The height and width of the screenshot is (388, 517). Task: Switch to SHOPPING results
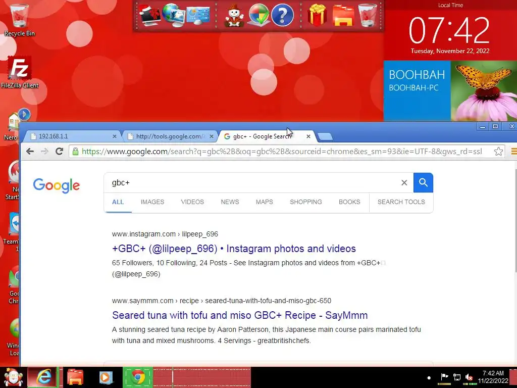(x=305, y=202)
